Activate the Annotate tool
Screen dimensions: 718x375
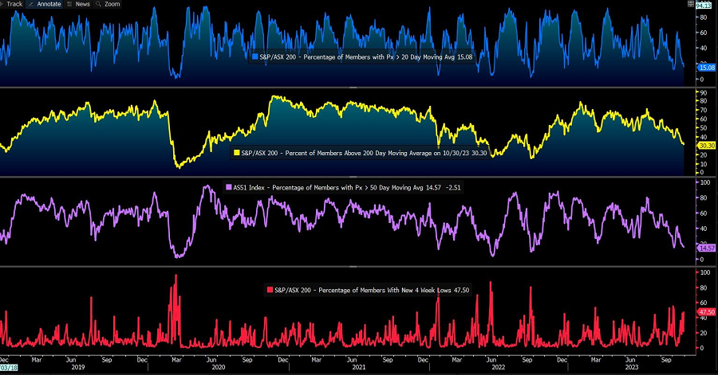[48, 4]
